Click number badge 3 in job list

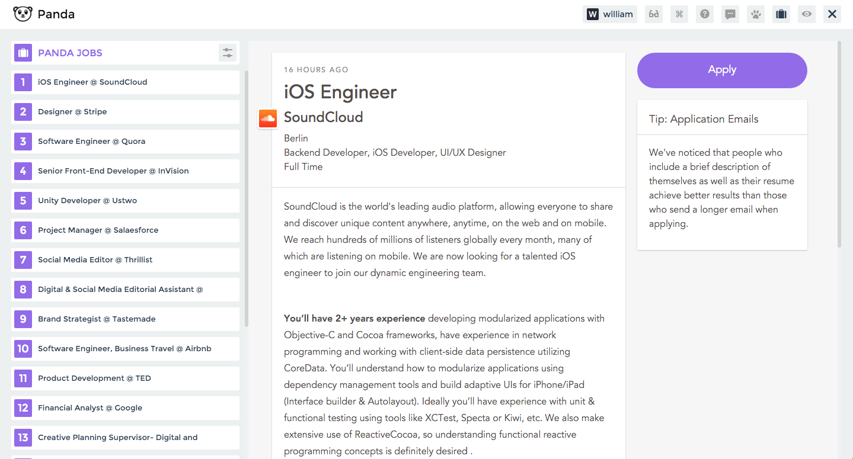(23, 142)
